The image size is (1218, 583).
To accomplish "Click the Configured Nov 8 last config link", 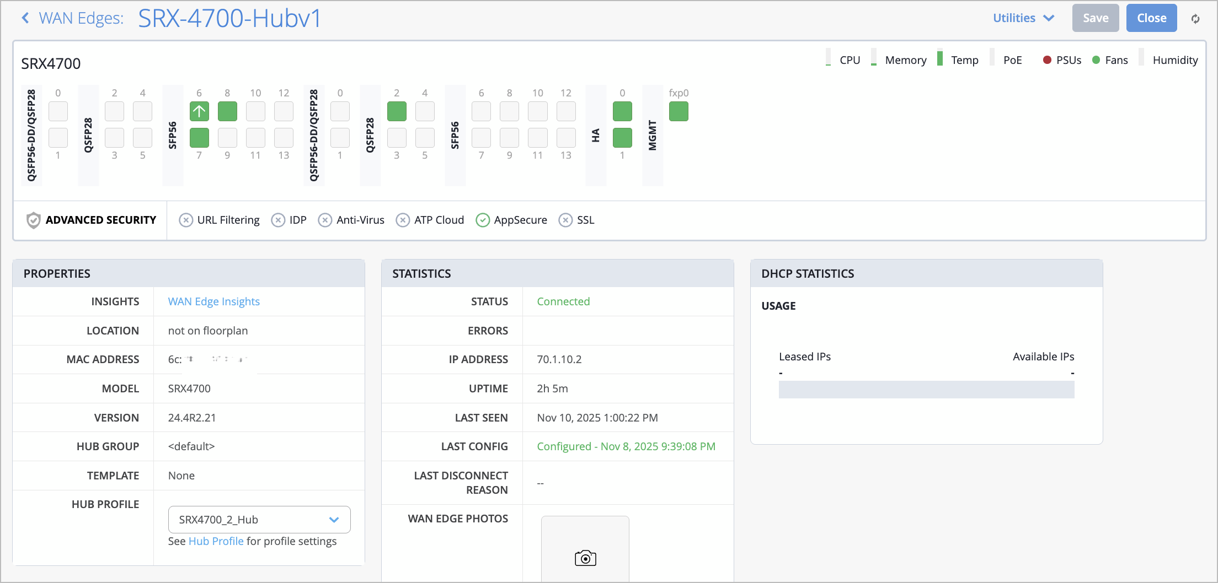I will point(626,446).
